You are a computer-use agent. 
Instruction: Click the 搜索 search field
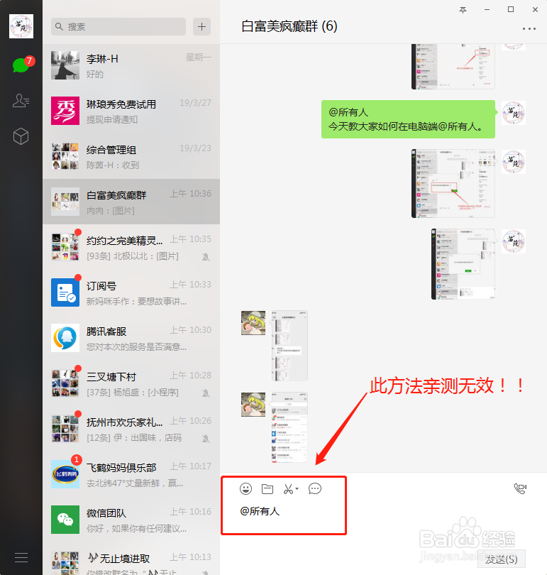[118, 26]
